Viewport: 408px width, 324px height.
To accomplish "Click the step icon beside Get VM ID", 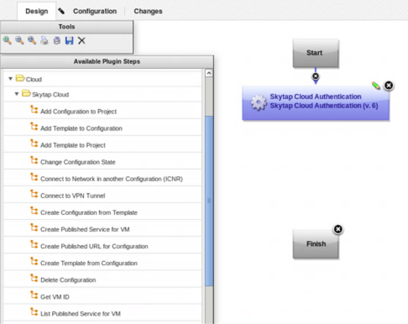I will [x=34, y=295].
